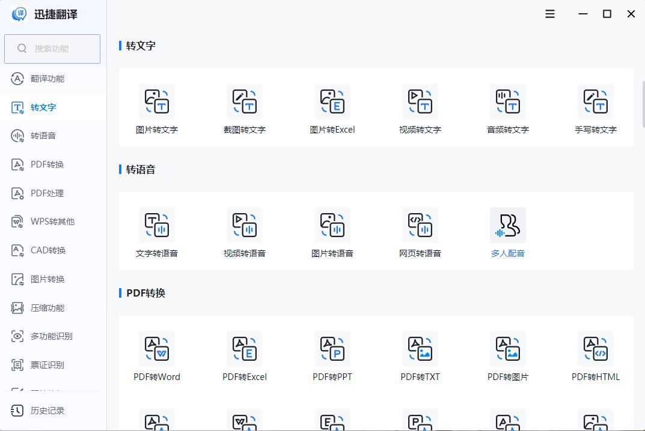This screenshot has height=431, width=645.
Task: Open the hamburger menu in title bar
Action: tap(550, 14)
